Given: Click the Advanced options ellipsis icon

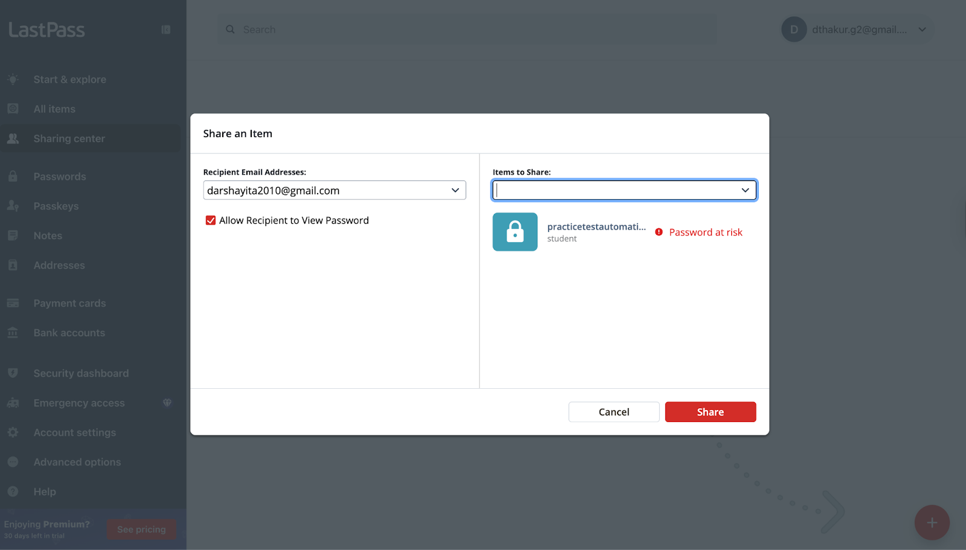Looking at the screenshot, I should [x=13, y=462].
